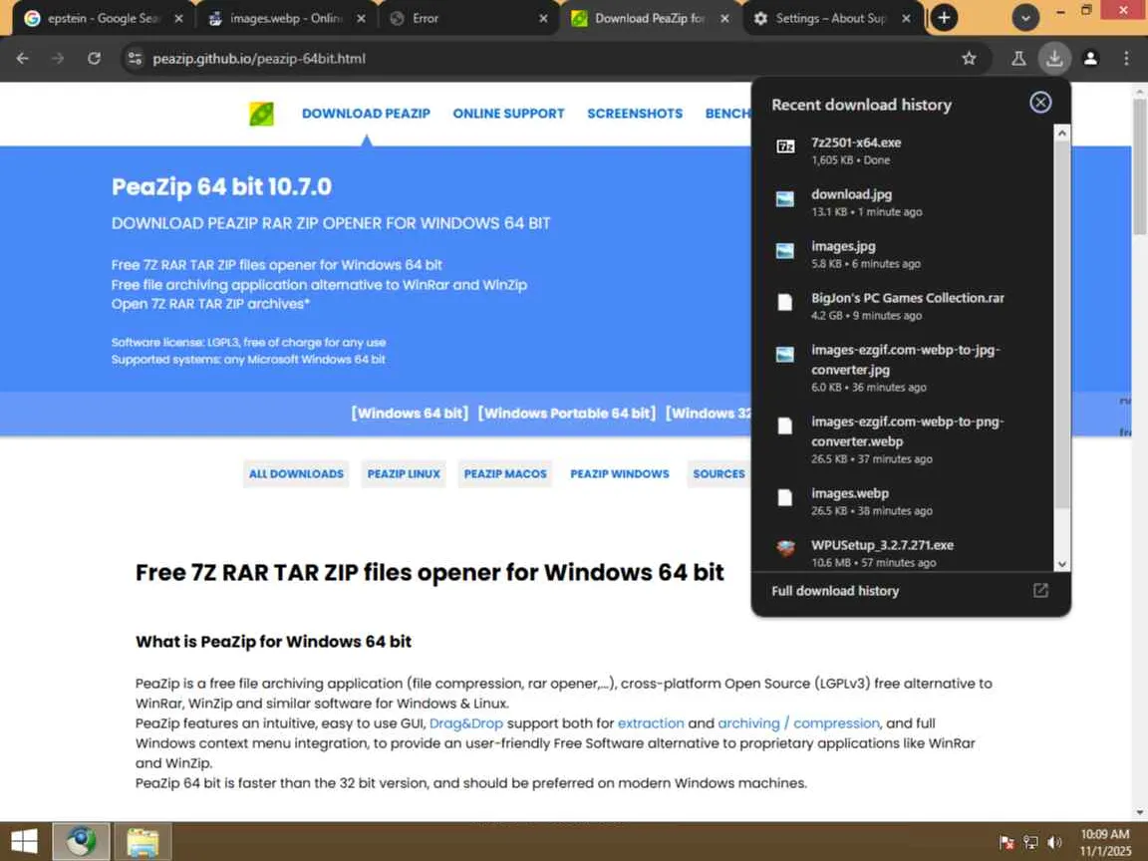Close the Settings – About tab

(x=906, y=18)
